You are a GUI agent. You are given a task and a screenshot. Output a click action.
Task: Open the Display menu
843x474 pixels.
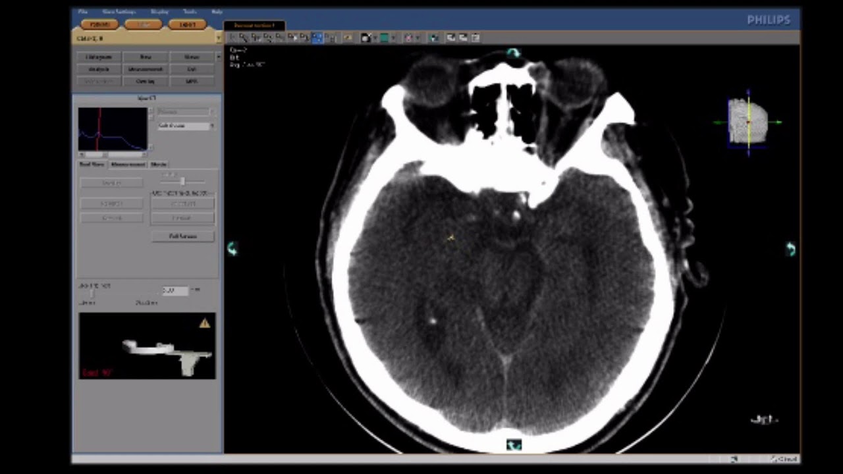coord(159,12)
